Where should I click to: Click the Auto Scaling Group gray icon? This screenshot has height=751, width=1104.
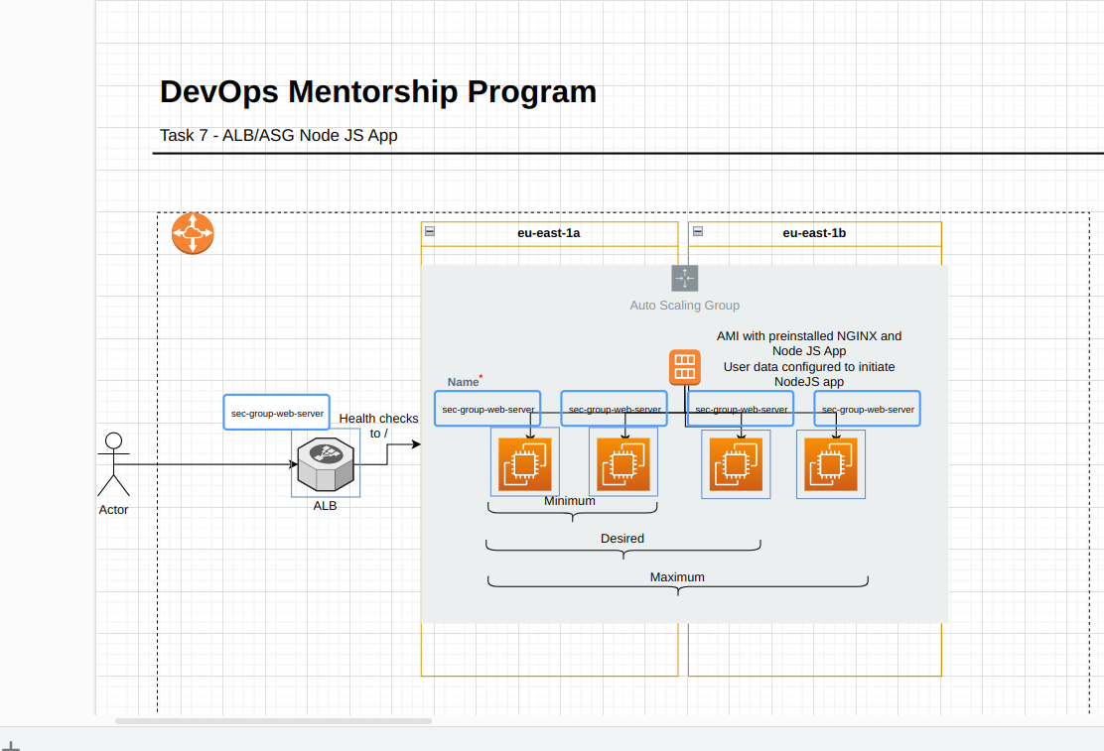coord(684,279)
